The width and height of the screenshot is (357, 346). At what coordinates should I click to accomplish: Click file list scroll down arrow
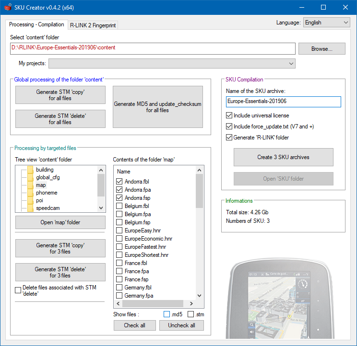pyautogui.click(x=200, y=296)
